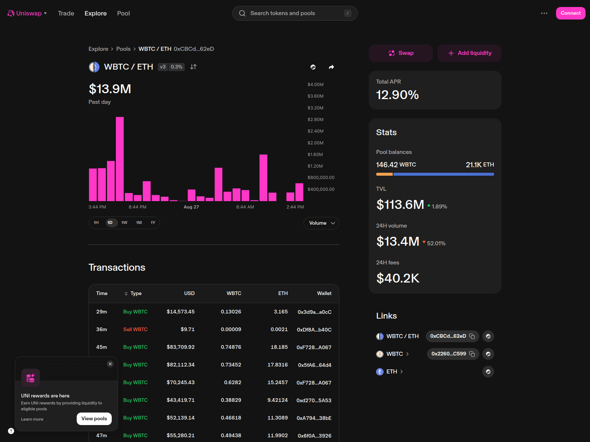Click the WBTC / ETH pool token logo
The height and width of the screenshot is (442, 590).
(x=94, y=67)
